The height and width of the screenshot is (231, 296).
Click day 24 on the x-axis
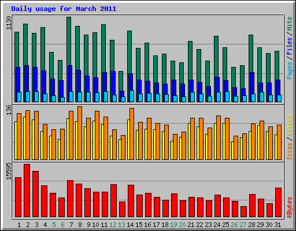point(217,225)
